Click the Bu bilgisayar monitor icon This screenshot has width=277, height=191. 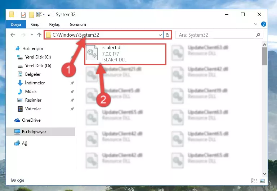tap(17, 132)
